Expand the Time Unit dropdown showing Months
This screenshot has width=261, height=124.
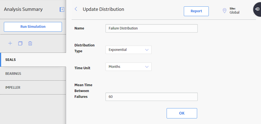pos(129,67)
